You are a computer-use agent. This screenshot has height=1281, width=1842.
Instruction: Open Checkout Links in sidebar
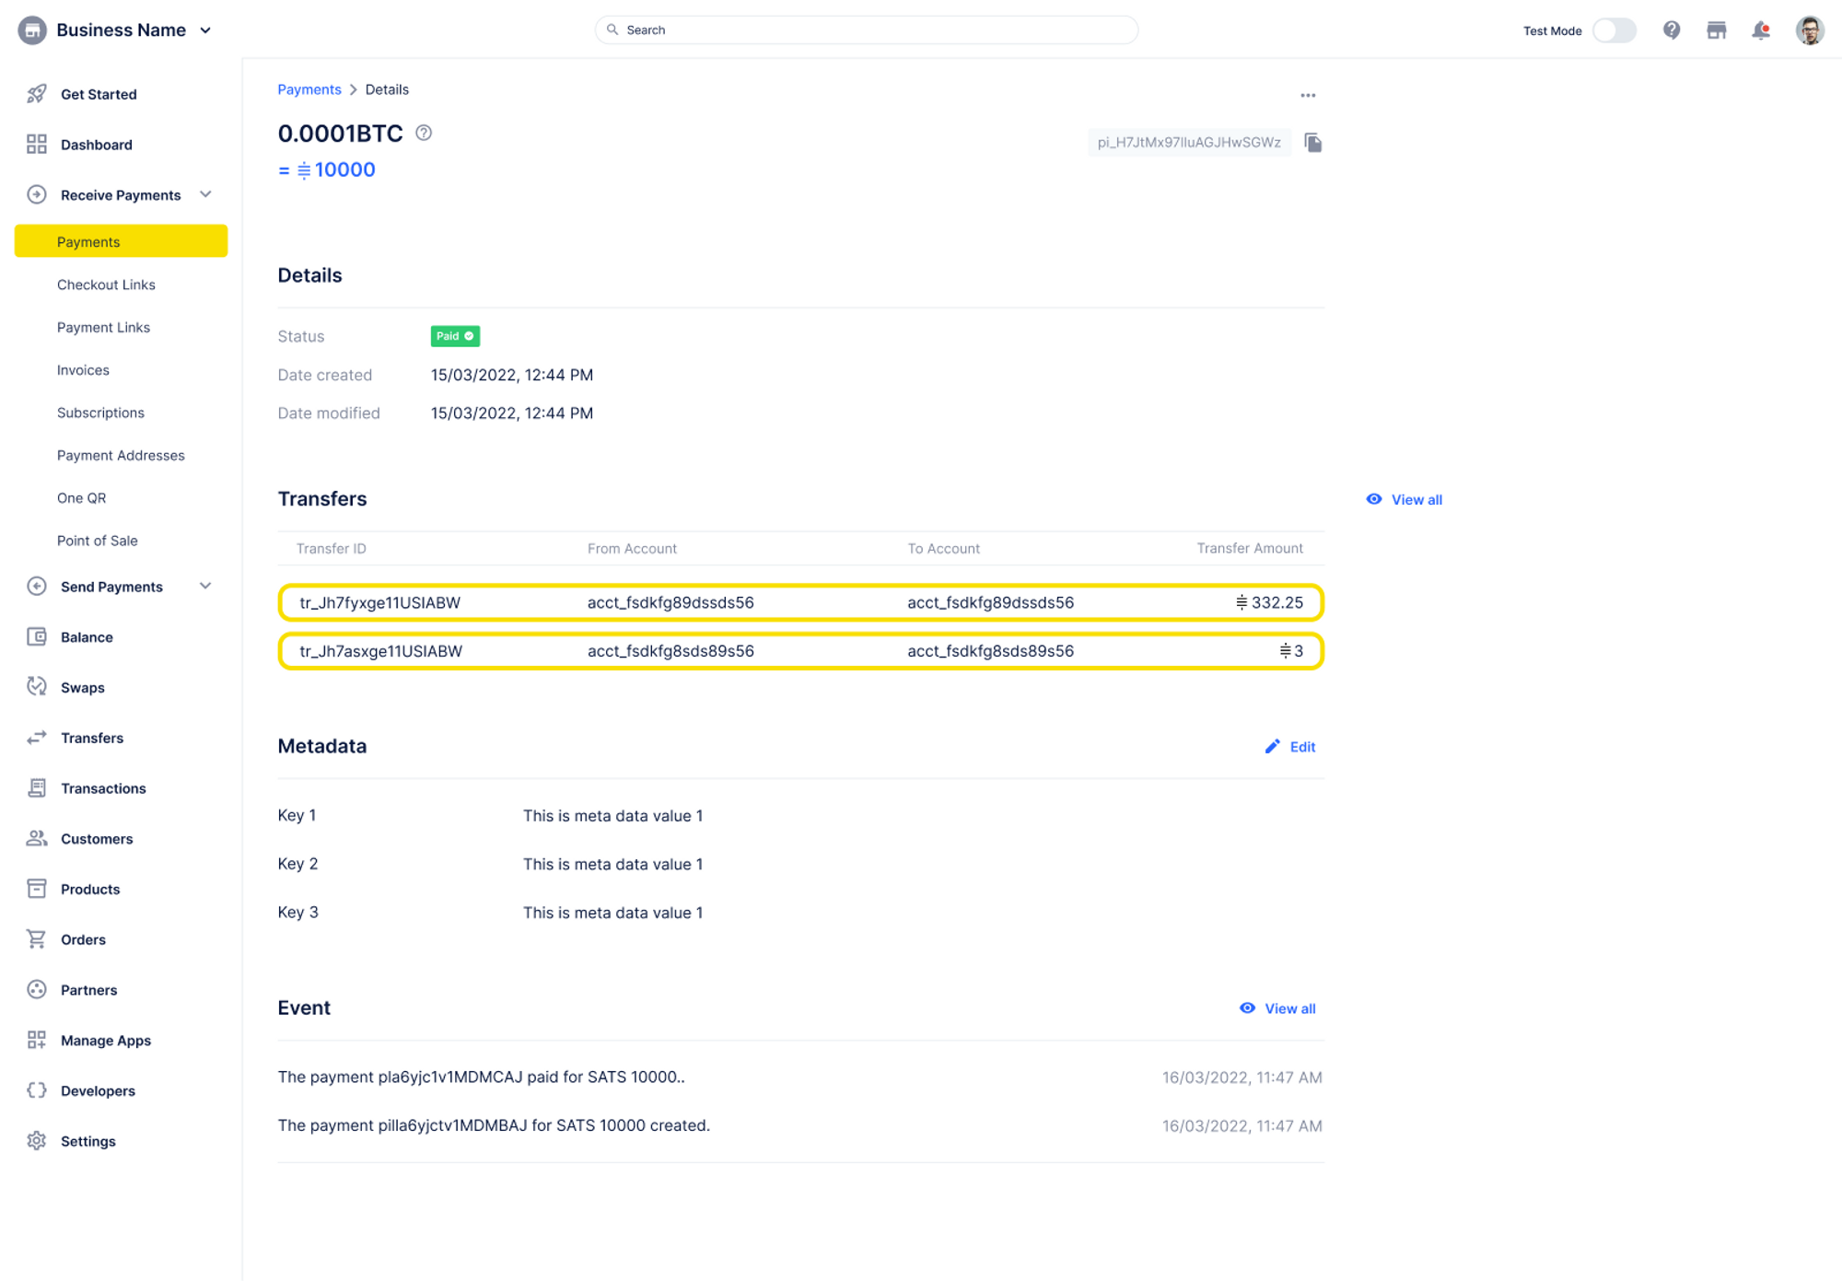click(106, 285)
